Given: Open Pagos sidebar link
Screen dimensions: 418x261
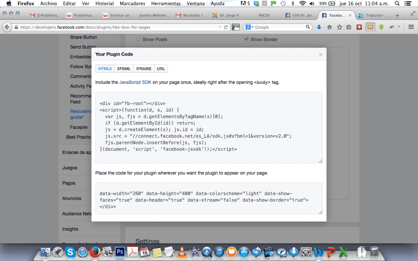Looking at the screenshot, I should pos(68,183).
